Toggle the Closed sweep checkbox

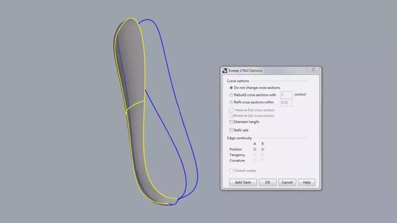pos(231,171)
